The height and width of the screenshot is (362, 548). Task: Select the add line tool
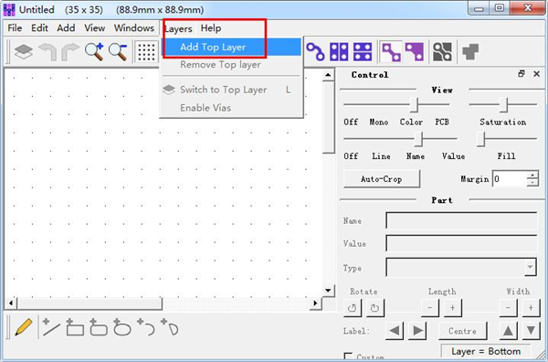point(51,327)
